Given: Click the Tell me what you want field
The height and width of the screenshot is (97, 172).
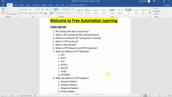Looking at the screenshot, I should click(78, 5).
